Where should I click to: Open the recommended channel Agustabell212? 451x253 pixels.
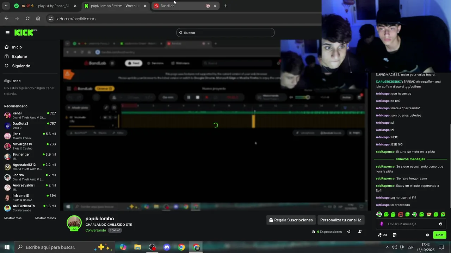click(30, 167)
